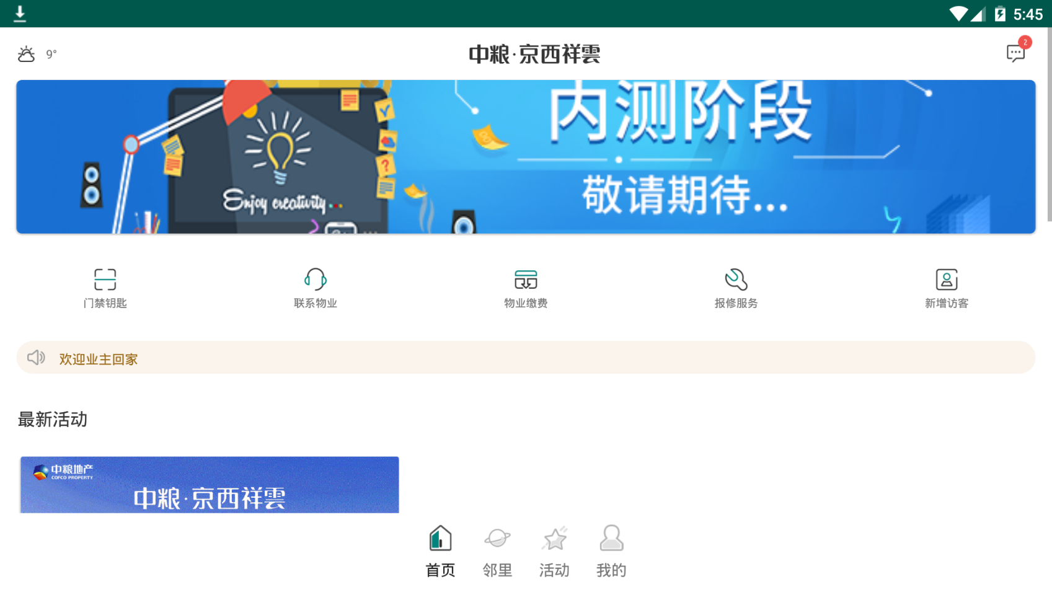Tap the 新增访客 visitor icon
1052x592 pixels.
click(x=947, y=280)
